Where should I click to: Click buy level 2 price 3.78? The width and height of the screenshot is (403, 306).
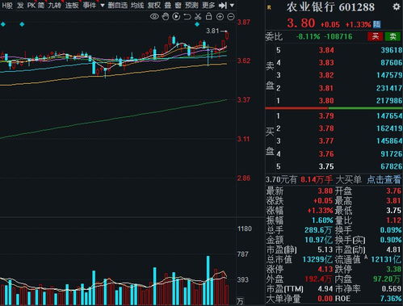(326, 128)
